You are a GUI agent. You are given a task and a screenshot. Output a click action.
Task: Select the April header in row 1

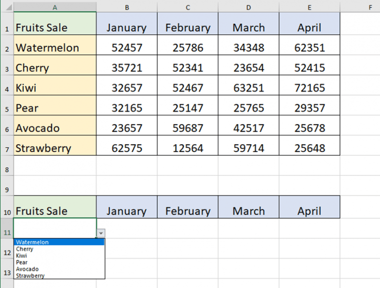click(x=309, y=24)
